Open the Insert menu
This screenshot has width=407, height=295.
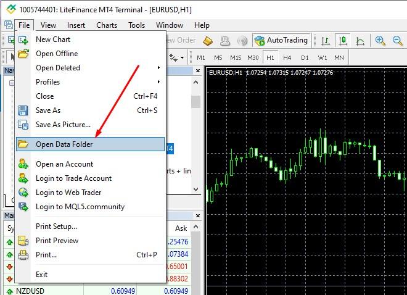(x=76, y=25)
